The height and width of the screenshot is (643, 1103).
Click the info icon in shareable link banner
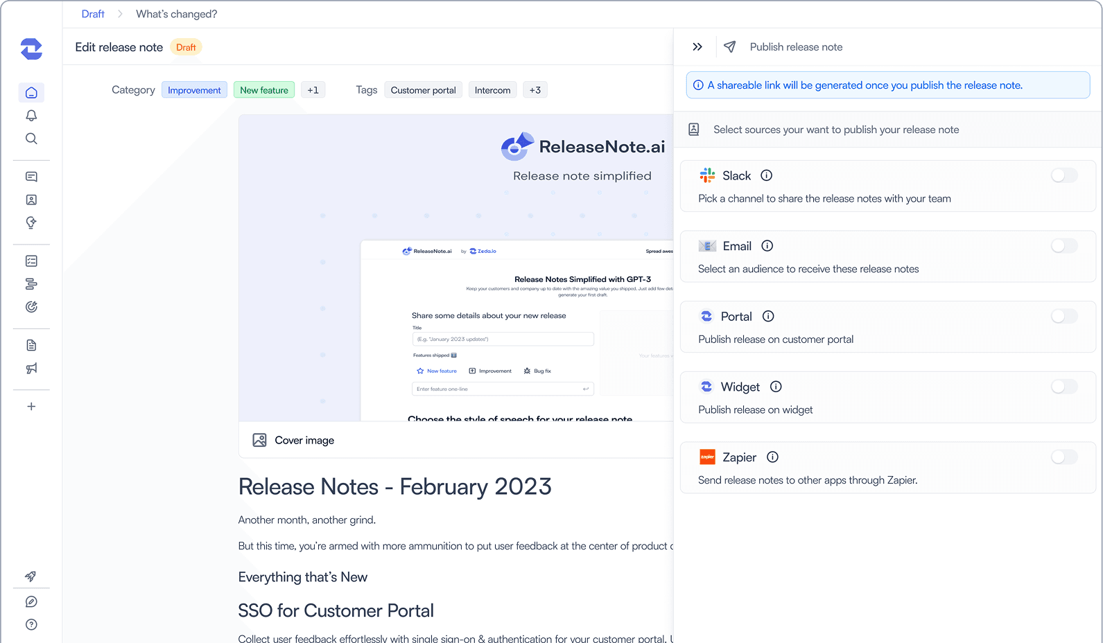[x=698, y=85]
